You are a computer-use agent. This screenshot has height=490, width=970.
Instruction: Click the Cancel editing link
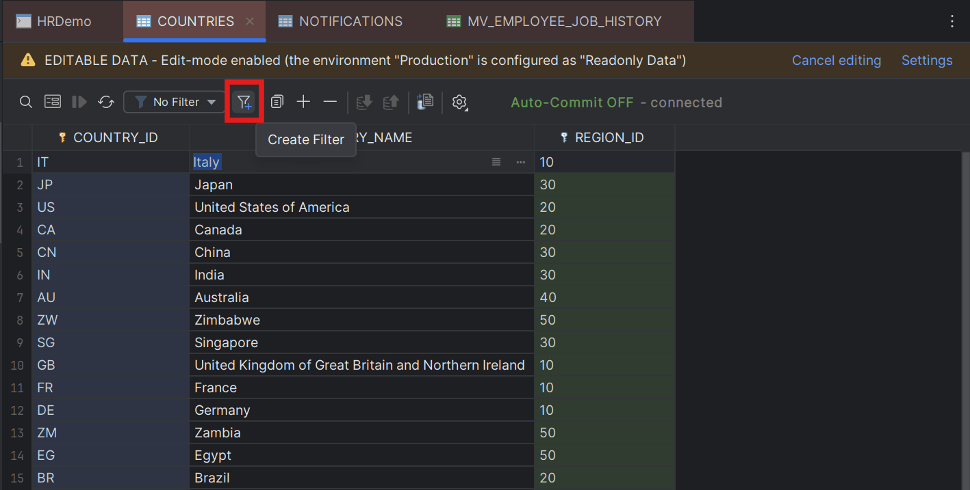pyautogui.click(x=837, y=60)
